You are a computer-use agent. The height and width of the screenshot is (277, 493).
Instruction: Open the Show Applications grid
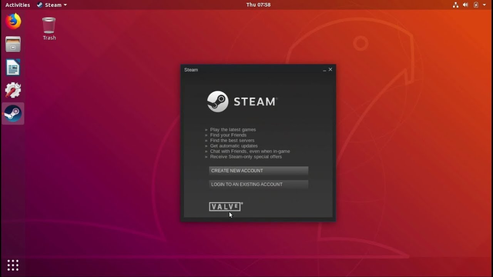(x=13, y=265)
